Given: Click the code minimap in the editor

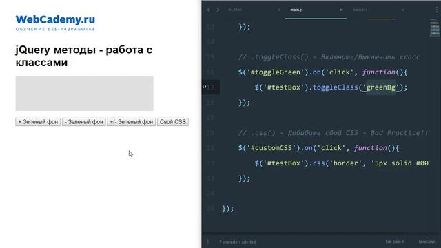Looking at the screenshot, I should click(x=435, y=28).
